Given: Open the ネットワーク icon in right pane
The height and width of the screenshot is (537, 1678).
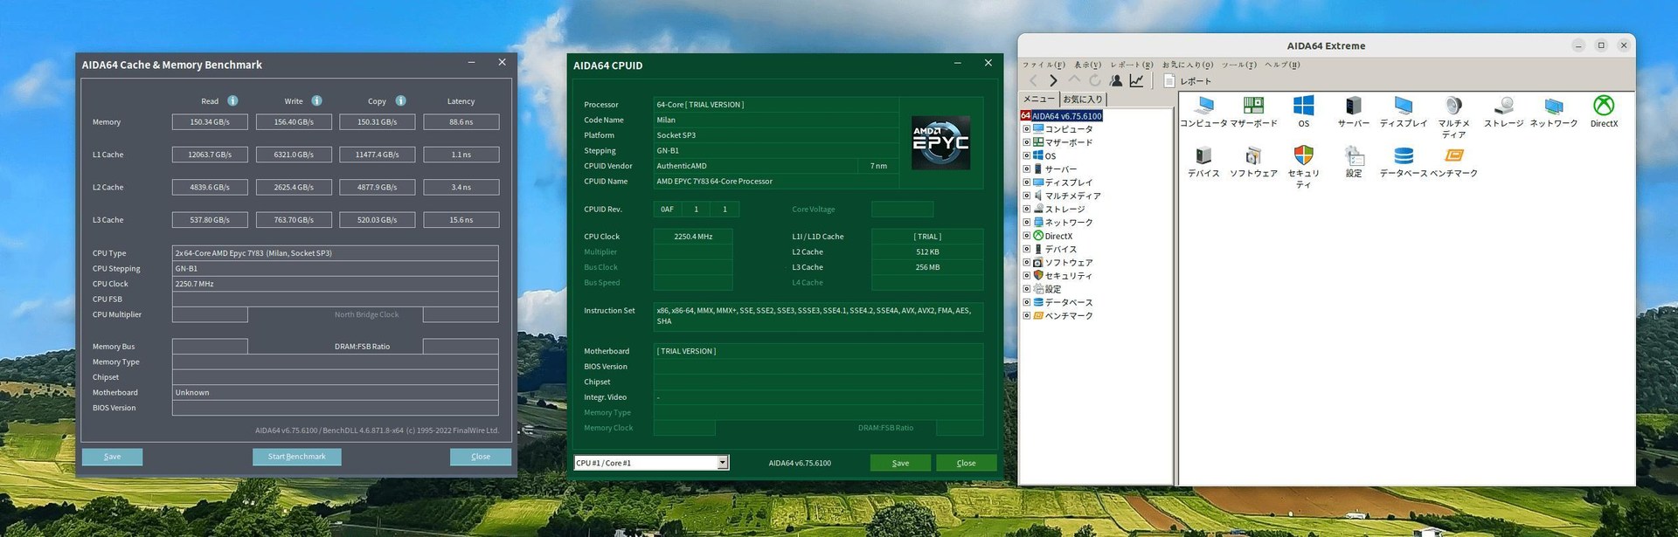Looking at the screenshot, I should (1553, 106).
